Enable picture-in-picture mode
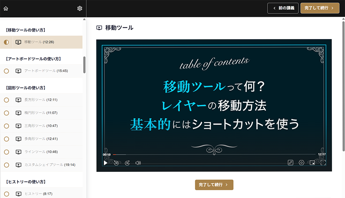The width and height of the screenshot is (345, 198). (x=312, y=163)
